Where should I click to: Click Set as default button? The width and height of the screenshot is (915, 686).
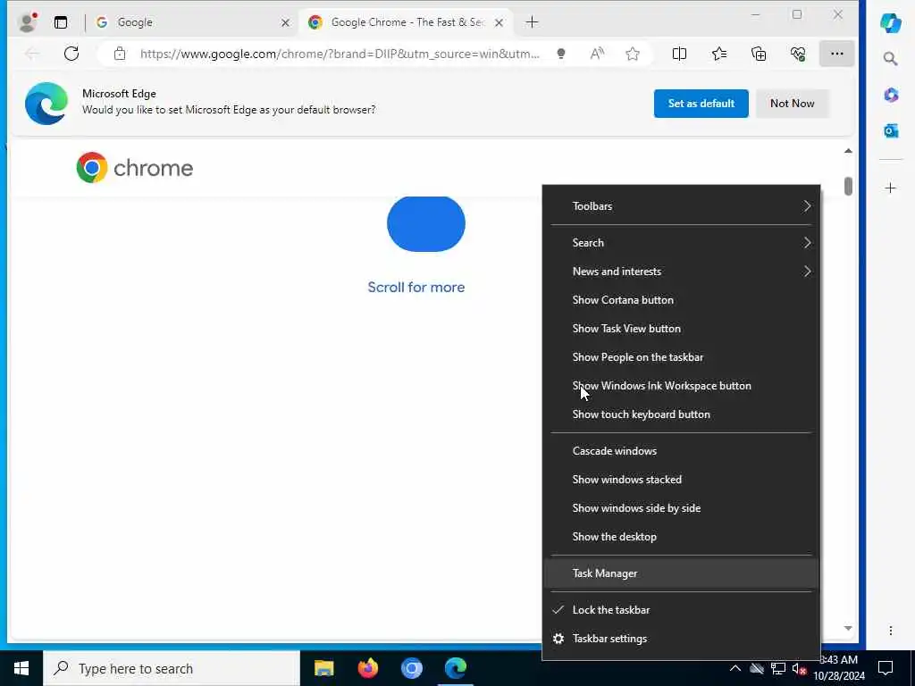click(x=701, y=104)
